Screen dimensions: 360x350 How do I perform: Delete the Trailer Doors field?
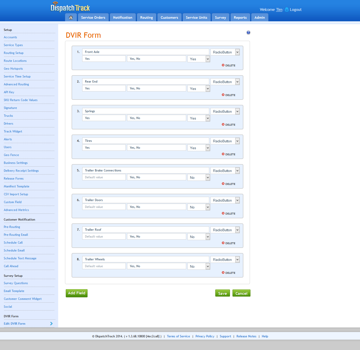[228, 213]
